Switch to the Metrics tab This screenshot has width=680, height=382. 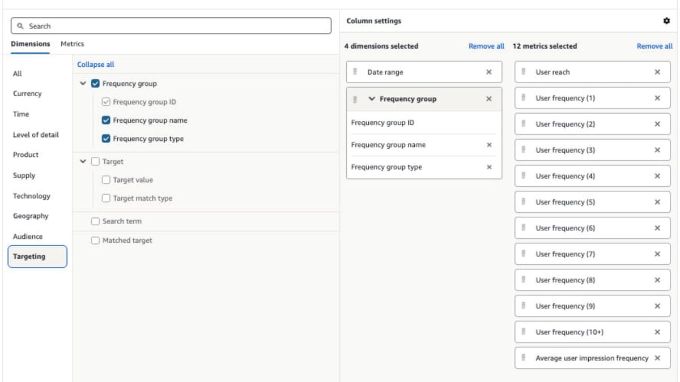coord(73,44)
